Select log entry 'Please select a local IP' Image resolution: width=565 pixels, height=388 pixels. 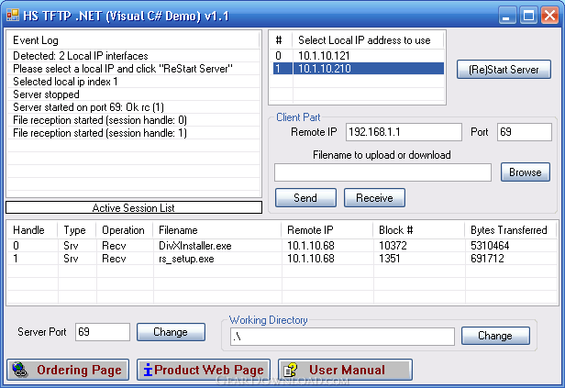tap(133, 69)
